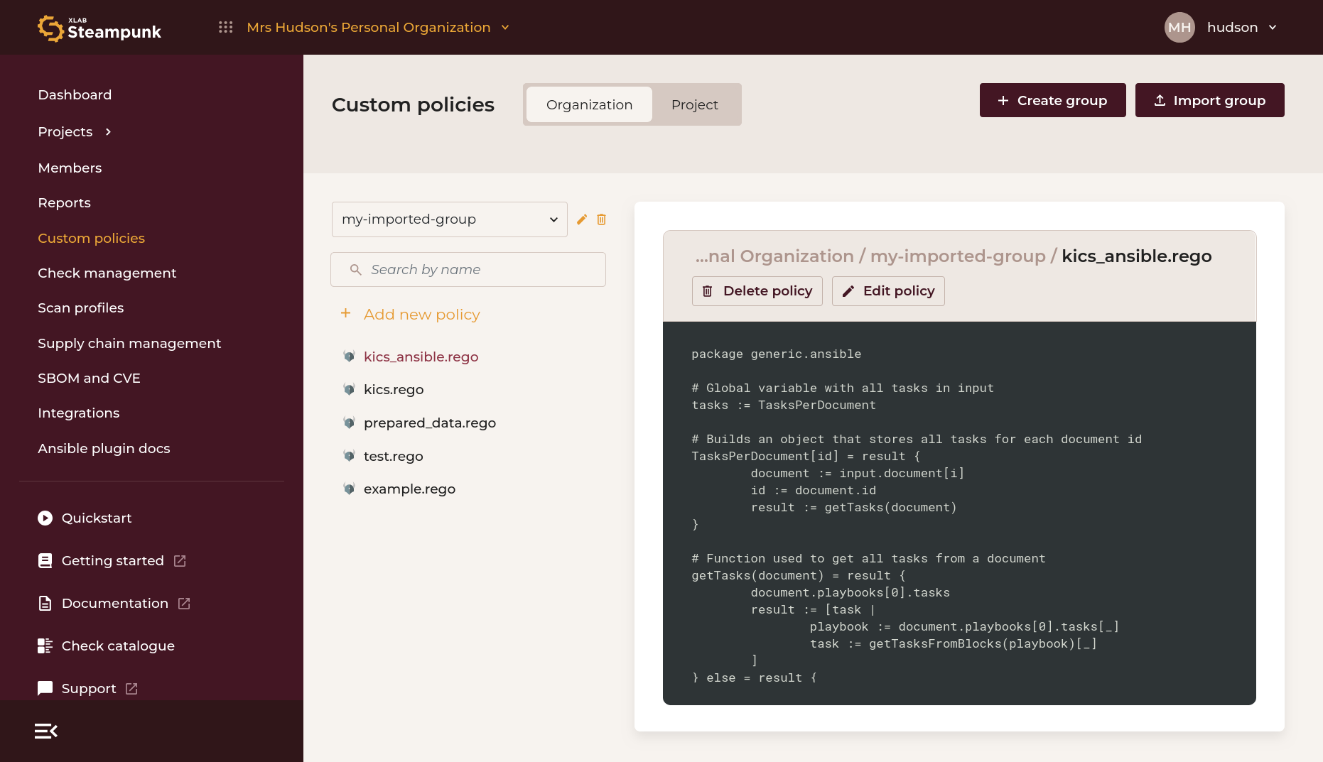Screen dimensions: 1323x762
Task: Click pencil icon in Edit policy
Action: pyautogui.click(x=848, y=291)
